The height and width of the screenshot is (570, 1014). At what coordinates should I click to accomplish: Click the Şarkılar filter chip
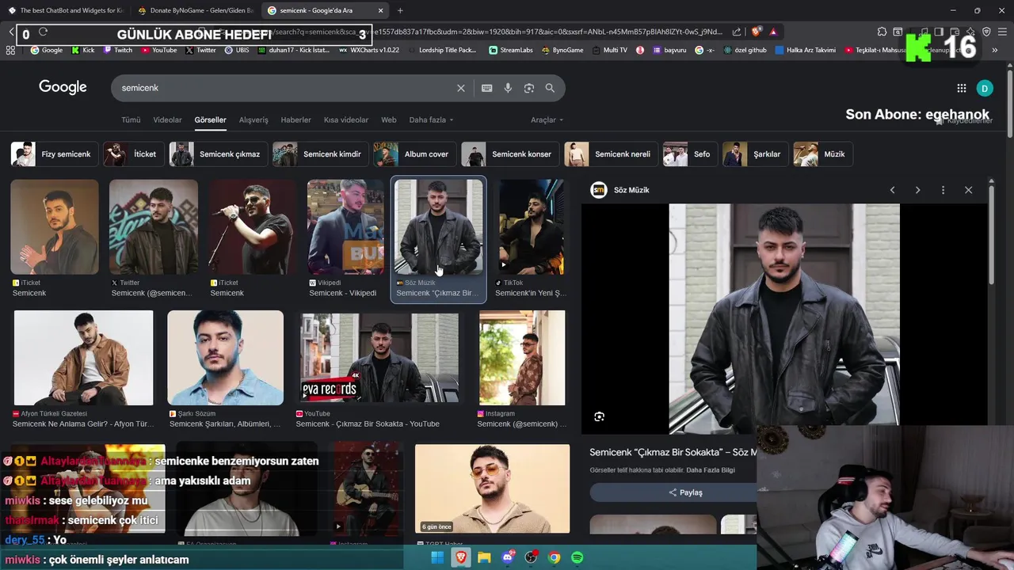755,154
